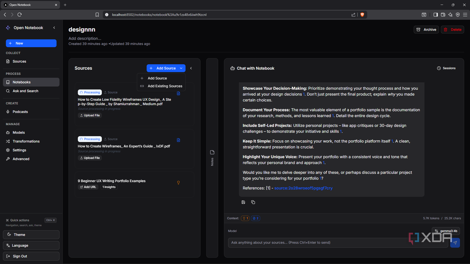Click the Ask anything chat input
This screenshot has height=264, width=470.
338,243
